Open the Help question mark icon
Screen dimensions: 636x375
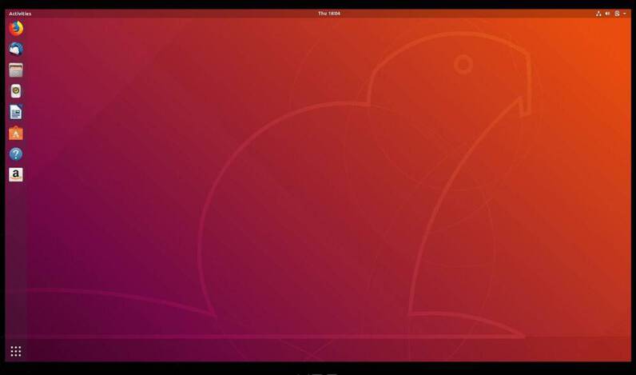[x=16, y=154]
